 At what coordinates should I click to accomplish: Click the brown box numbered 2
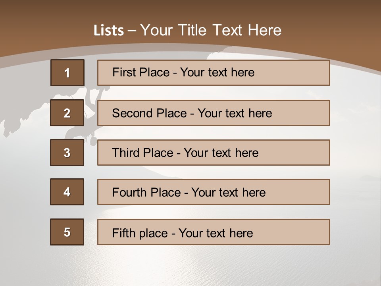67,113
